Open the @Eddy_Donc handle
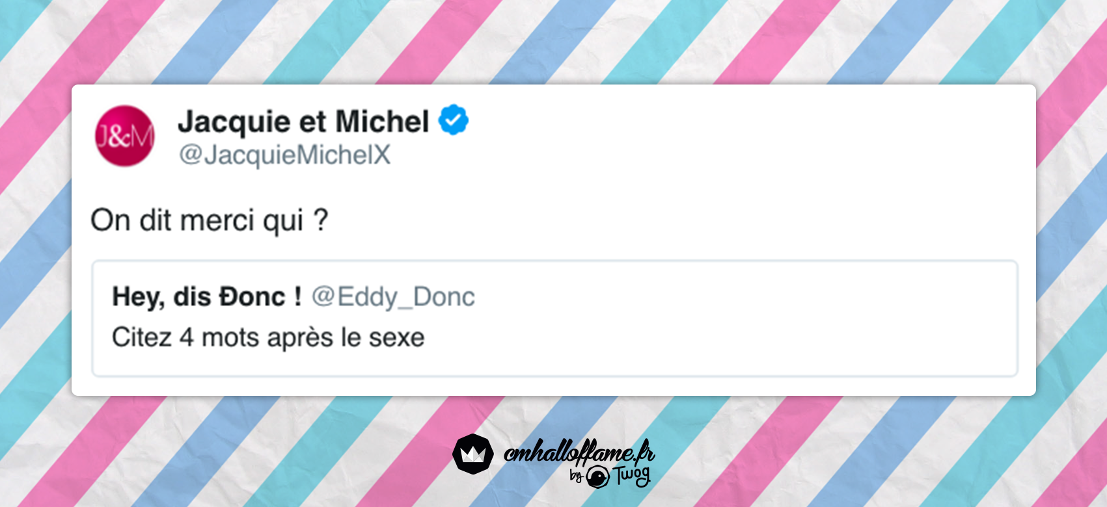 [393, 297]
